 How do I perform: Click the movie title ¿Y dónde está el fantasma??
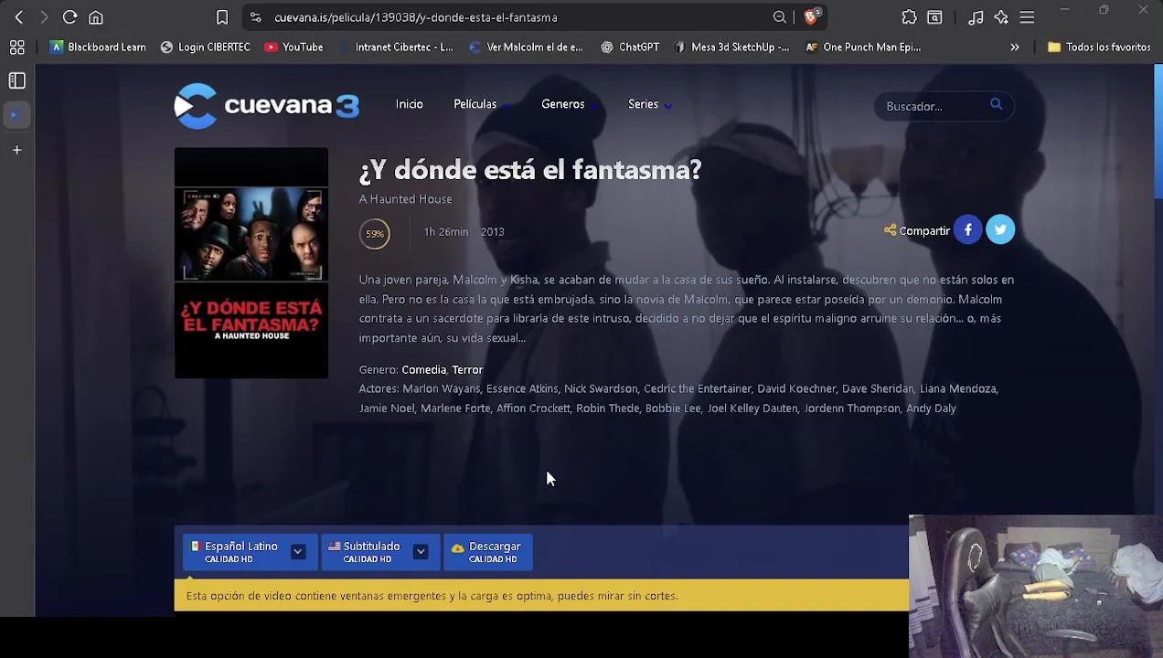tap(530, 170)
